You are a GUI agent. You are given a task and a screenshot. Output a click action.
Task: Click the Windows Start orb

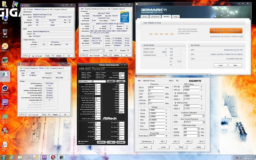coord(3,157)
